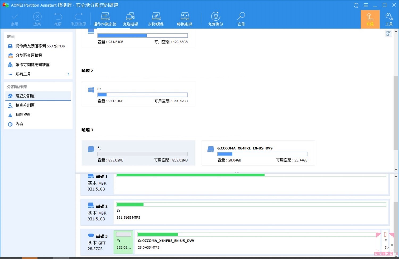Click 抹除資料 wipe data
The image size is (399, 259).
38,115
